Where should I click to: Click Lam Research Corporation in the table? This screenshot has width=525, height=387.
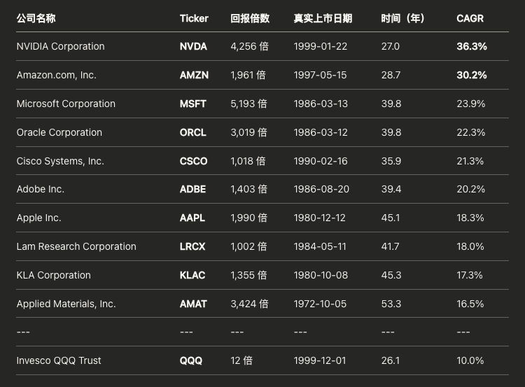(x=76, y=246)
